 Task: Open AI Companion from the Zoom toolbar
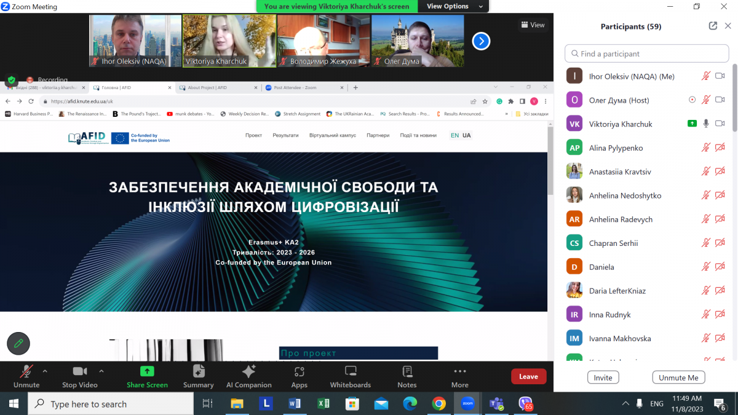click(248, 376)
